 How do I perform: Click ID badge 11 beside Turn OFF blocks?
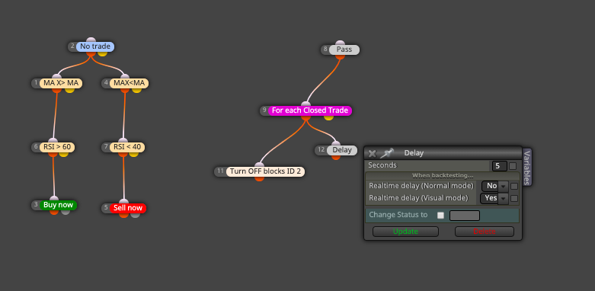(x=221, y=171)
